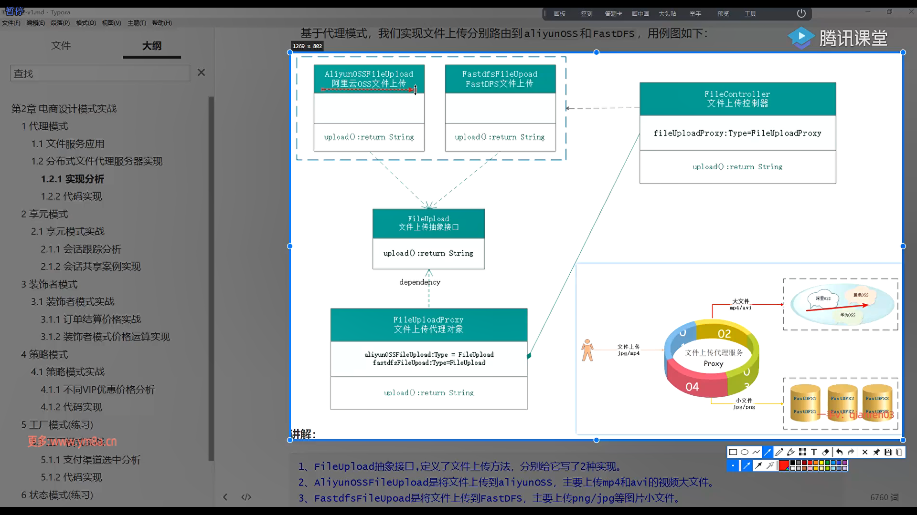Screen dimensions: 917x515
Task: Pin the screenshot to screen
Action: tap(876, 452)
